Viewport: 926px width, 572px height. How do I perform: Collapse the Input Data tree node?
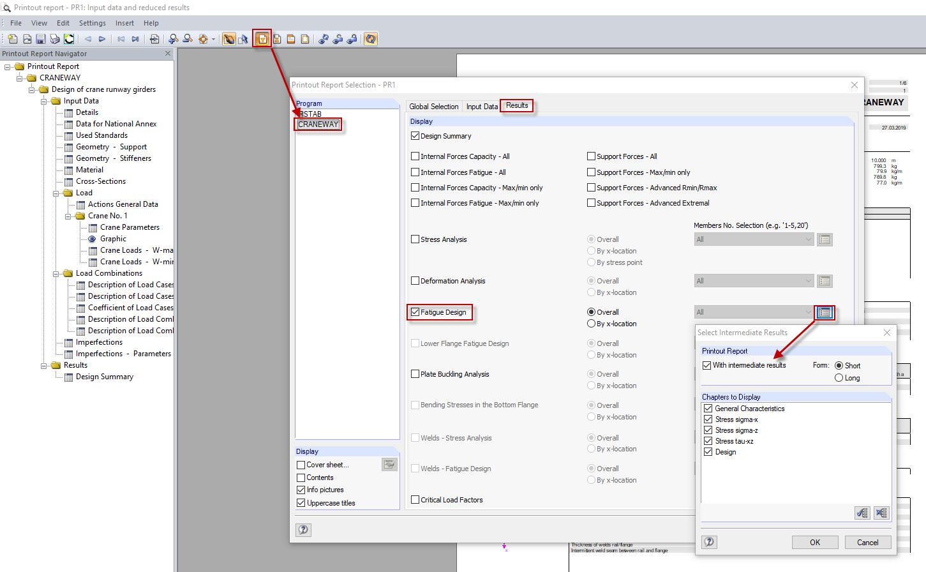click(44, 101)
